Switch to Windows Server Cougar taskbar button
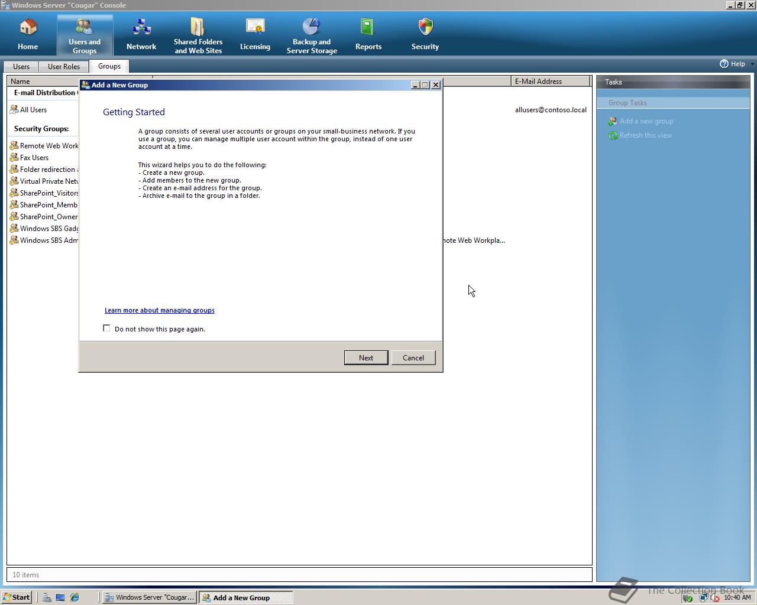 click(150, 597)
